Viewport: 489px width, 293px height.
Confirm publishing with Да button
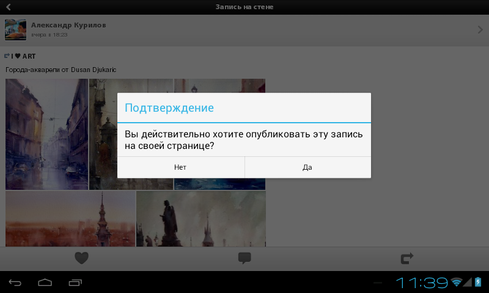coord(308,167)
